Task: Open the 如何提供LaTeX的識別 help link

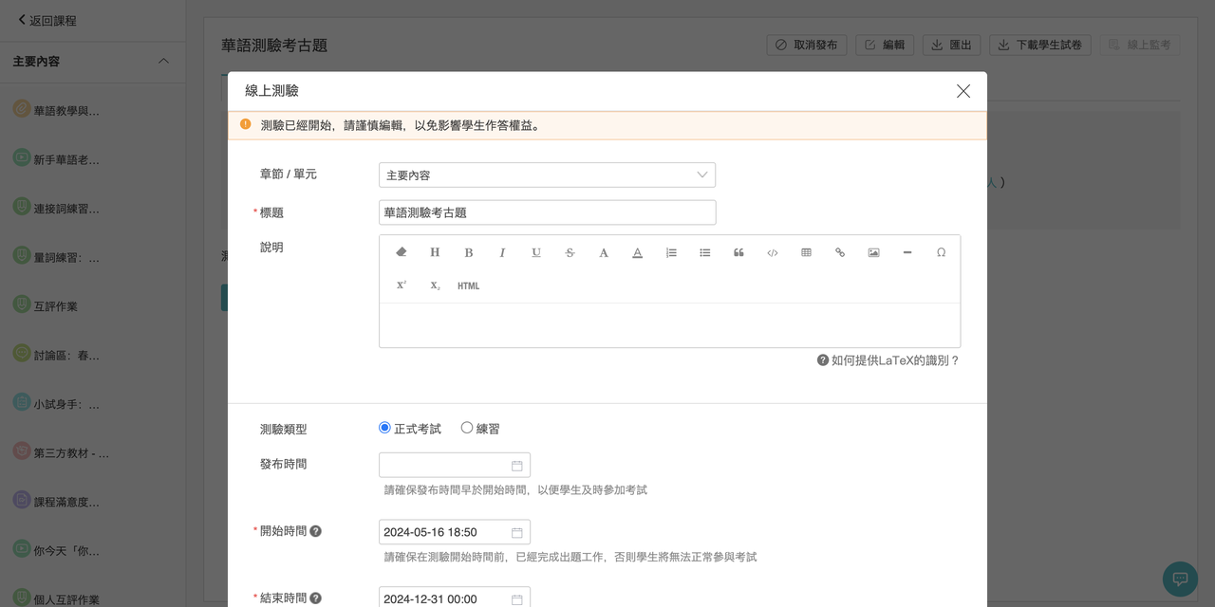Action: [896, 360]
